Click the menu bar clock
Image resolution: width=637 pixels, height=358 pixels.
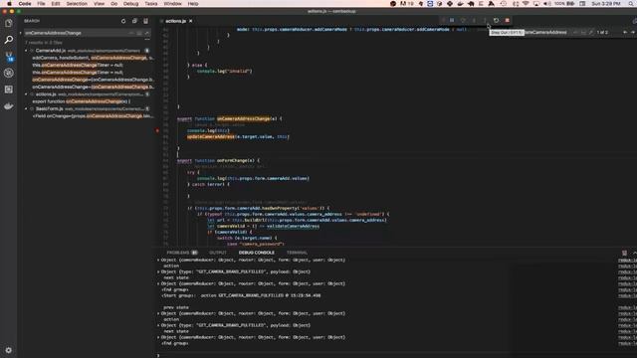606,4
